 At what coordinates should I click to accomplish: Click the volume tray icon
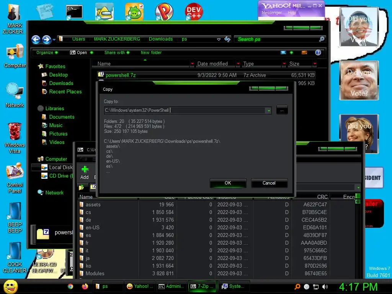tap(325, 287)
